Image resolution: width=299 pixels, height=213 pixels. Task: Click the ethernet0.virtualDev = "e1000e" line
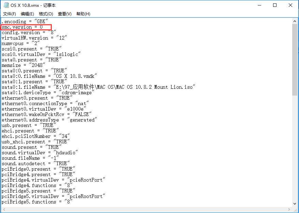(x=44, y=109)
